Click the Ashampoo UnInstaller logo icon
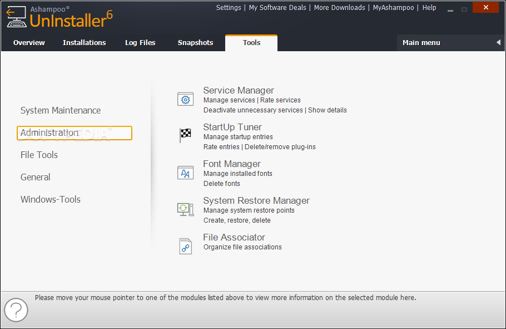 pyautogui.click(x=16, y=17)
